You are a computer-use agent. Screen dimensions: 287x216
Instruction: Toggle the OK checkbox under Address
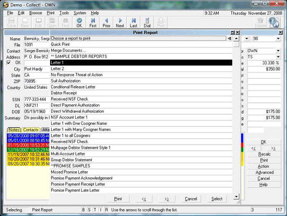coord(8,63)
